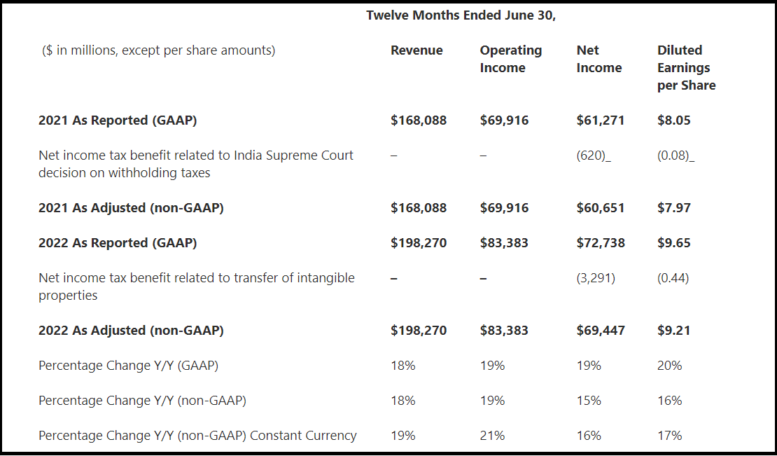Click the $69,447 adjusted net income value
Viewport: 777px width, 456px height.
click(601, 331)
